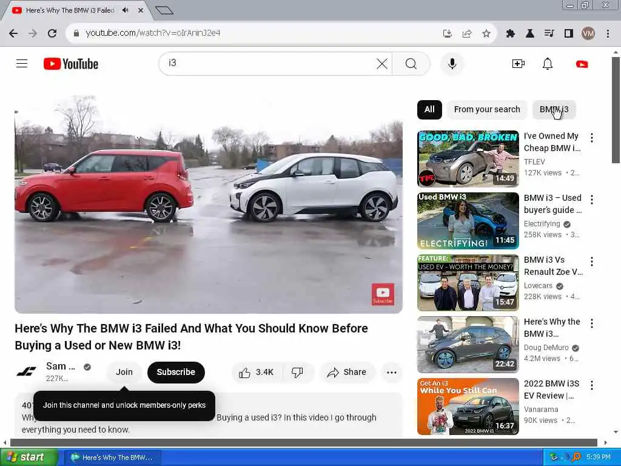Click the flask extension icon in toolbar
The width and height of the screenshot is (621, 466).
(529, 33)
